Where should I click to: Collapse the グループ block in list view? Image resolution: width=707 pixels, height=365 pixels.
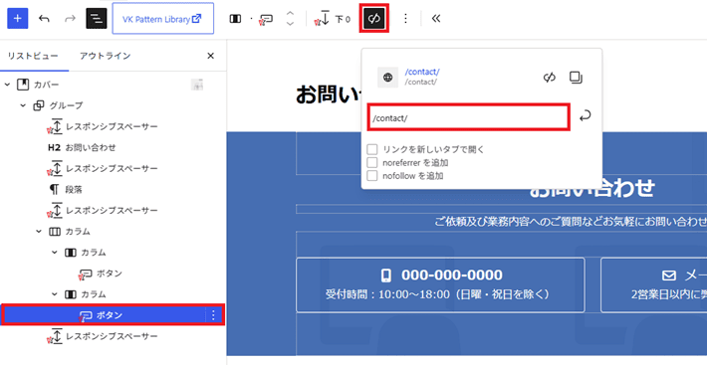coord(23,105)
